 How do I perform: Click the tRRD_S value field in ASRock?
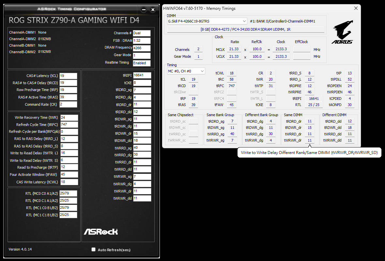[69, 146]
